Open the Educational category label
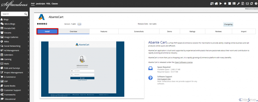Screen dimensions: 258x102 coord(10,99)
